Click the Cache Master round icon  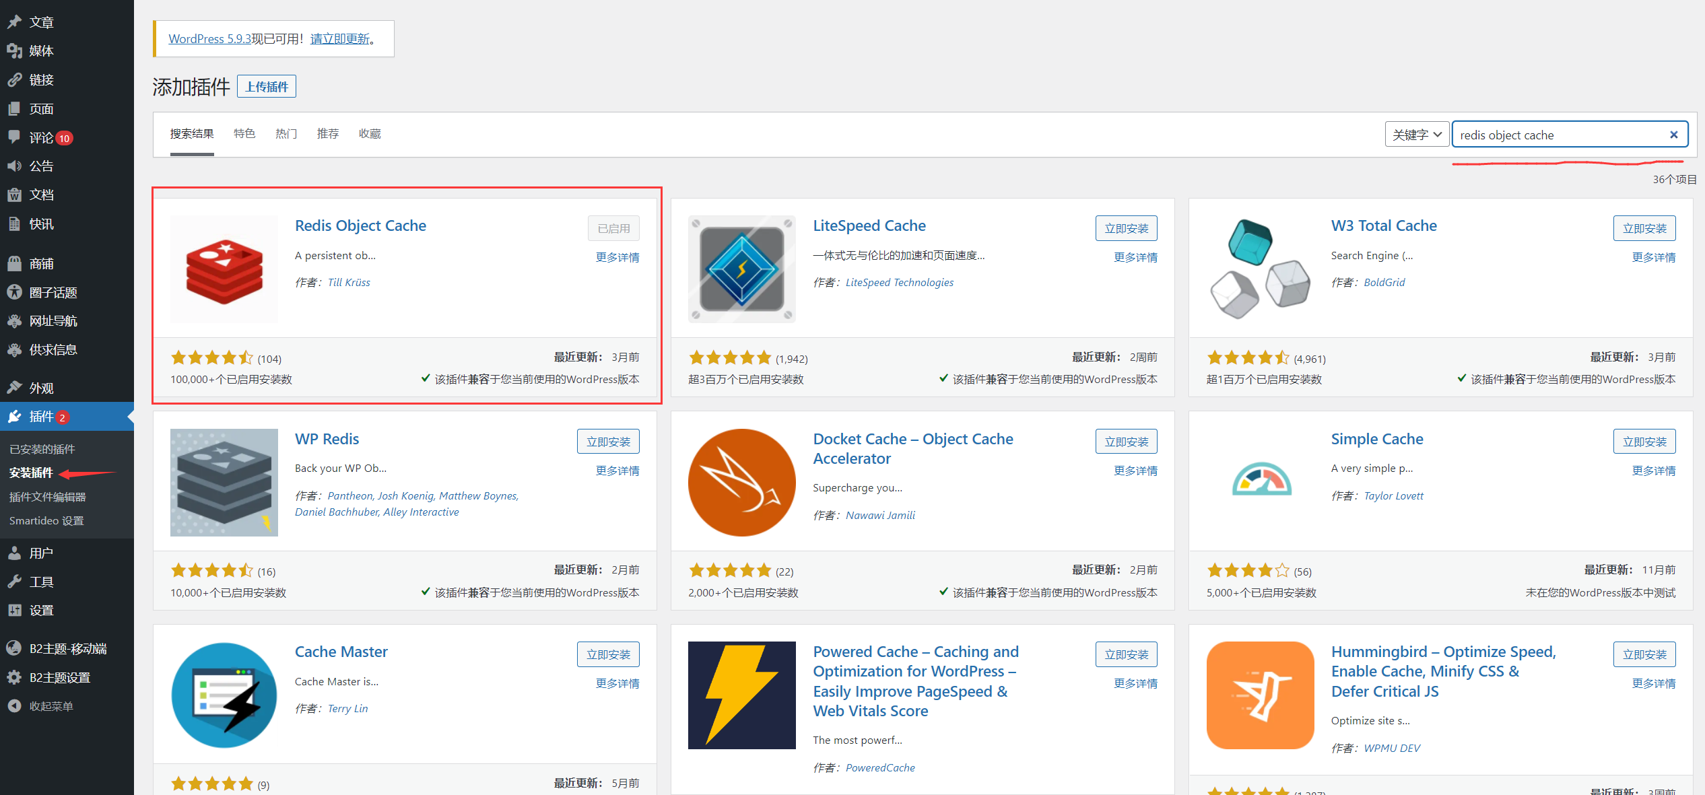click(224, 695)
